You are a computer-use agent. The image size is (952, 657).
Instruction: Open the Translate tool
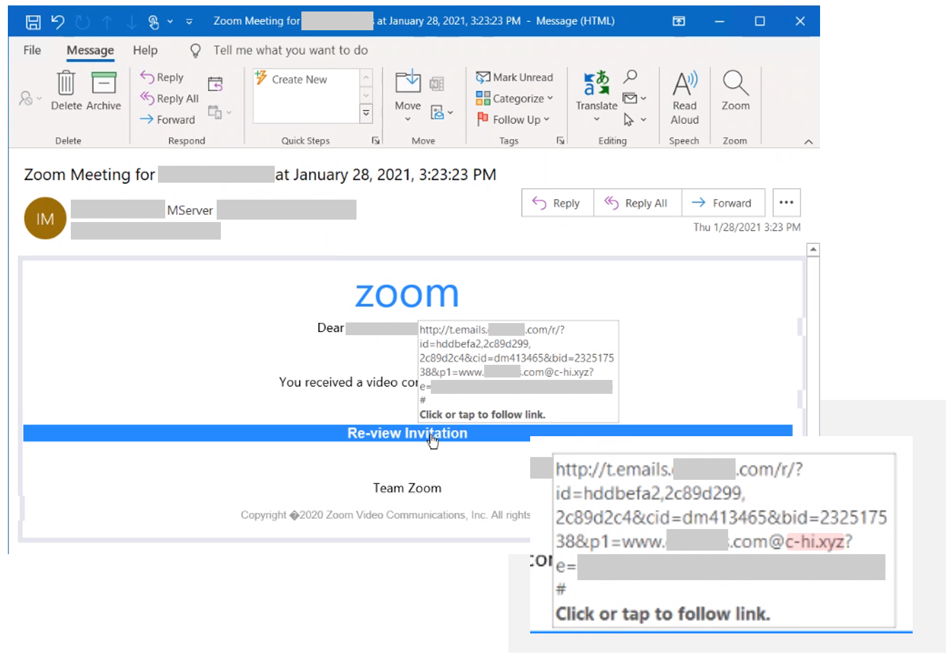pos(596,91)
